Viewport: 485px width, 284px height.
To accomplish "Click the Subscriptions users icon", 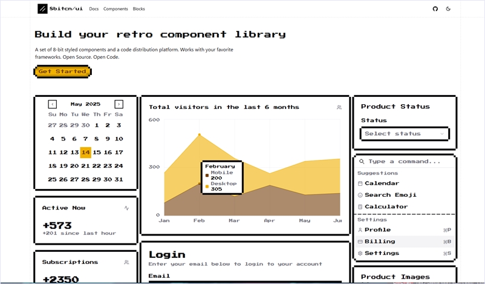I will (x=126, y=262).
